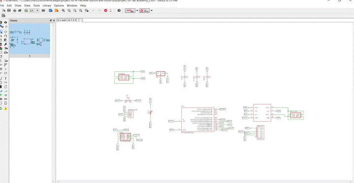Select sheet 1 thumbnail in Sheets panel
The height and width of the screenshot is (183, 354).
[30, 40]
